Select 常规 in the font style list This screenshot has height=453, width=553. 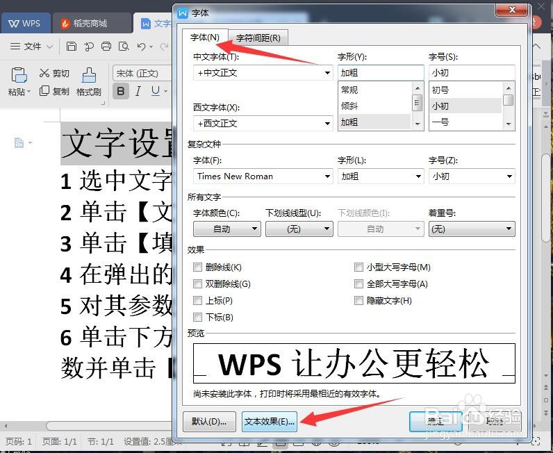click(375, 90)
